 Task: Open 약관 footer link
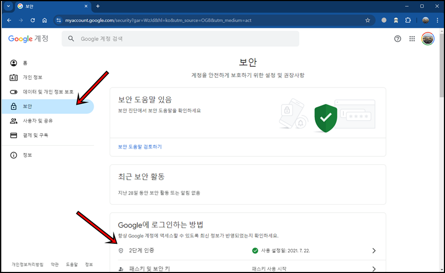[55, 265]
